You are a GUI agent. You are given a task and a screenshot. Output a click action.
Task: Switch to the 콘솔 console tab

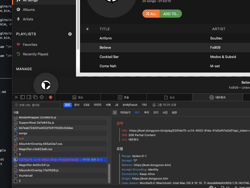click(x=124, y=97)
